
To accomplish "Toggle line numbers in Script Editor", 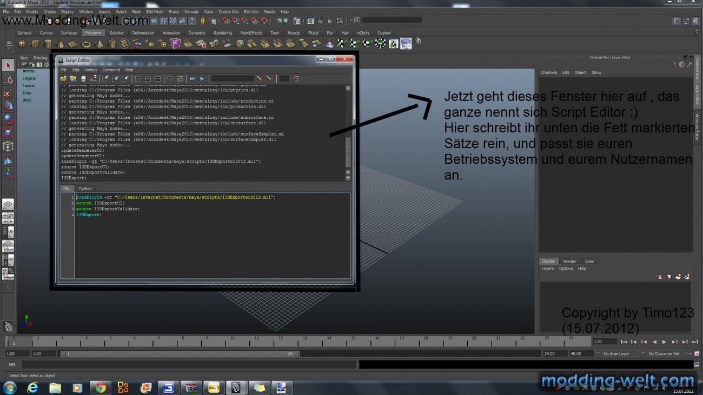I will pos(180,79).
